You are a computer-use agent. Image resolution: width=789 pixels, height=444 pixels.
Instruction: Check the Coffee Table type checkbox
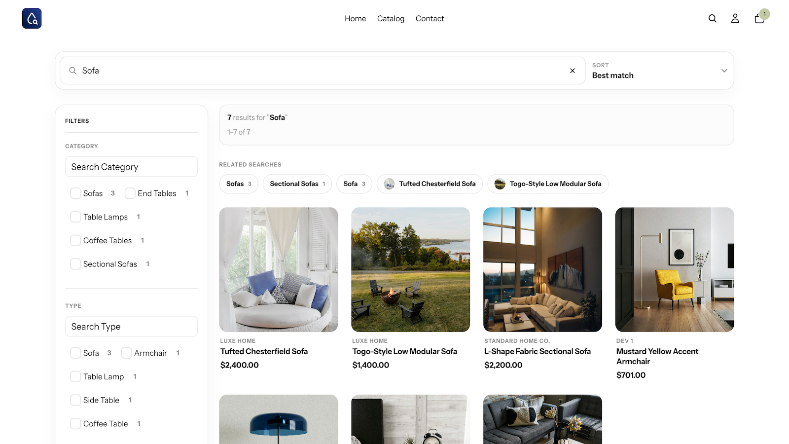click(75, 424)
